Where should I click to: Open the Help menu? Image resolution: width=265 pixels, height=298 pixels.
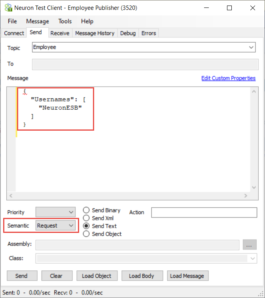point(87,21)
